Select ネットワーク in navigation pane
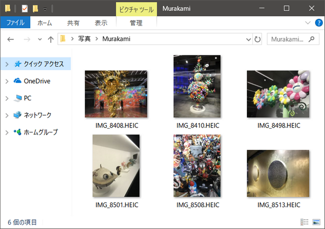The height and width of the screenshot is (229, 325). pos(37,115)
